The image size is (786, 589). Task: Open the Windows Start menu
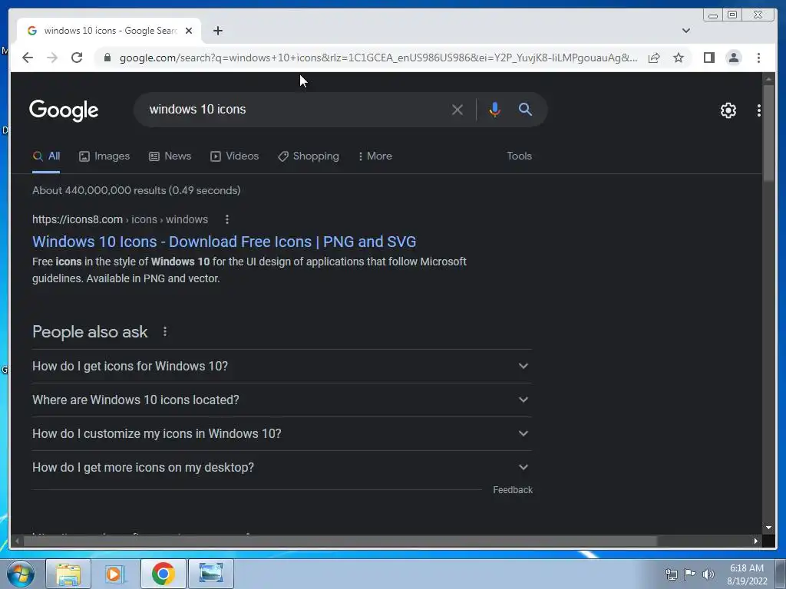[x=20, y=574]
